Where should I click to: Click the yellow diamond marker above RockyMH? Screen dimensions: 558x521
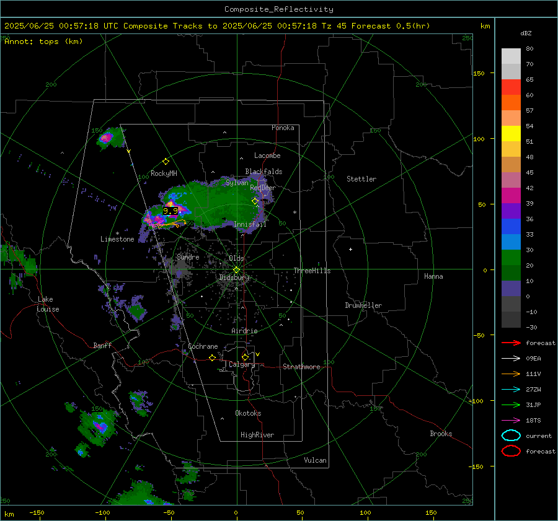(166, 162)
